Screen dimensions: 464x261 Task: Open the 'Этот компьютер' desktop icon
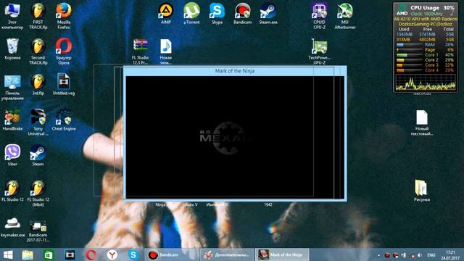[x=12, y=16]
